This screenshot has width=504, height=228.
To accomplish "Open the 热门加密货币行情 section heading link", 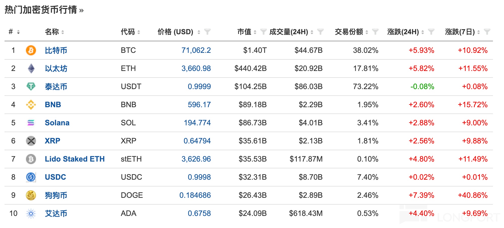I will point(44,10).
